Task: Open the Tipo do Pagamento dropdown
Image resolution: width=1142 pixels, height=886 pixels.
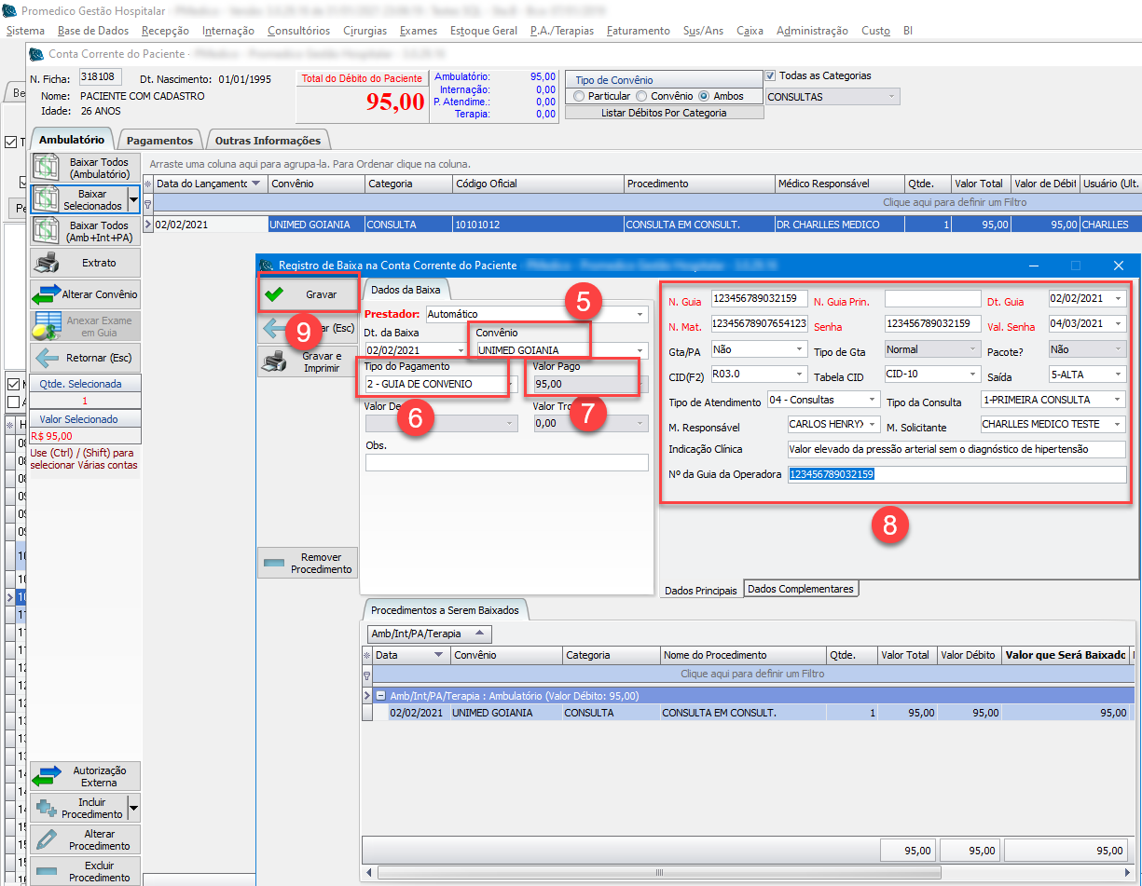Action: click(x=512, y=384)
